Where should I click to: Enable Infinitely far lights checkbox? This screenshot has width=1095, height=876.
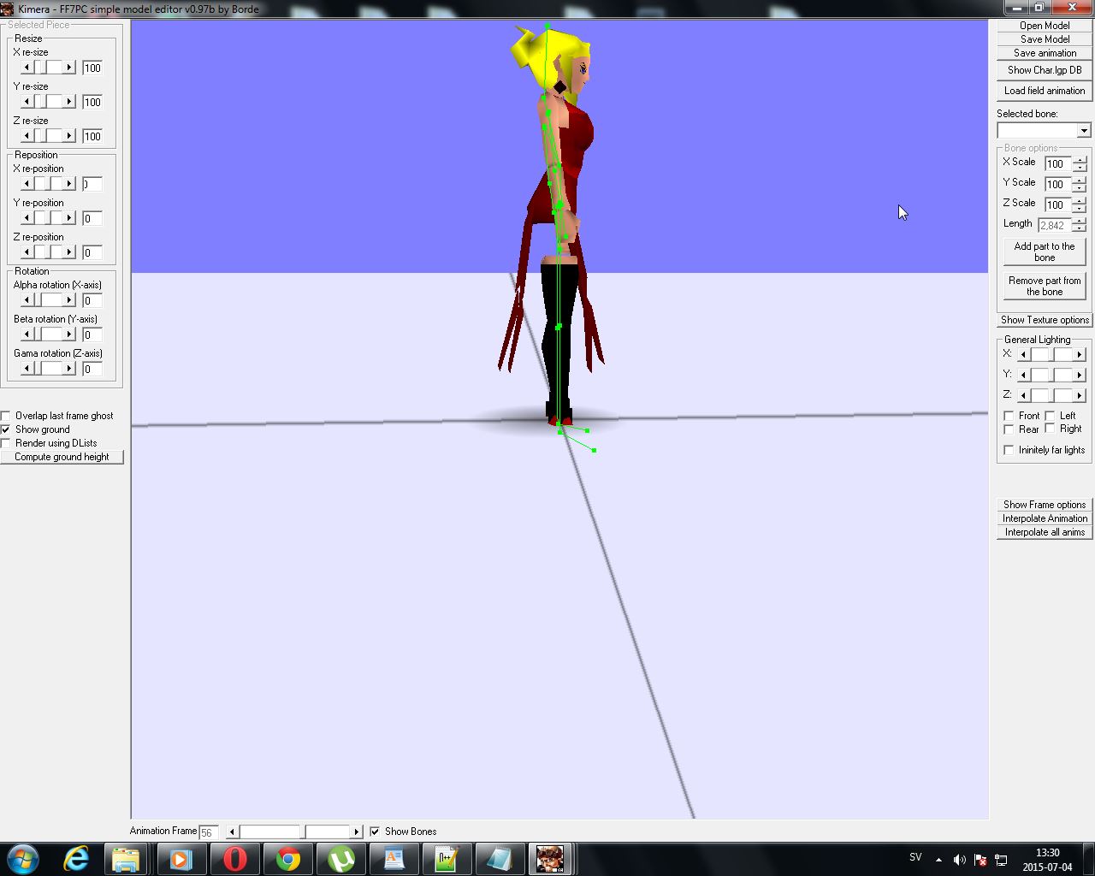click(1009, 450)
